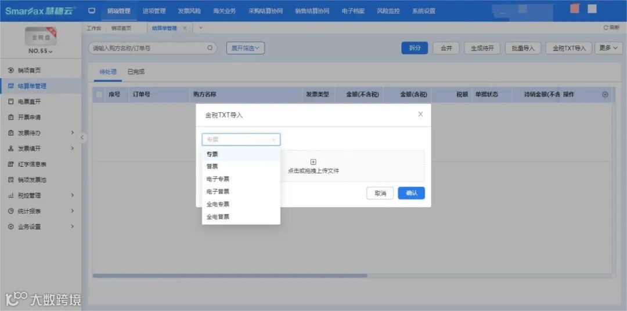Open 销项管理 top menu

click(x=119, y=11)
